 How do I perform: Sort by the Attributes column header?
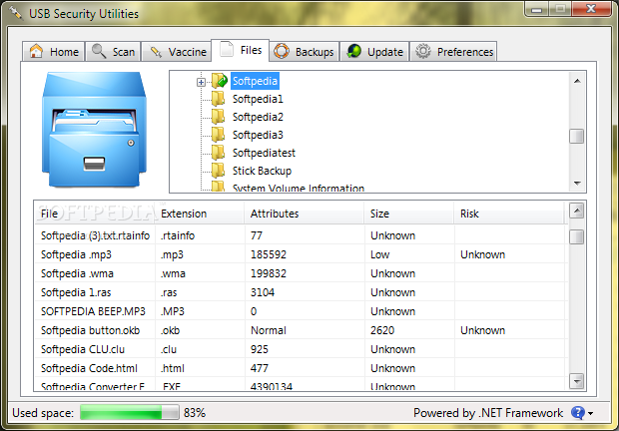[x=304, y=214]
